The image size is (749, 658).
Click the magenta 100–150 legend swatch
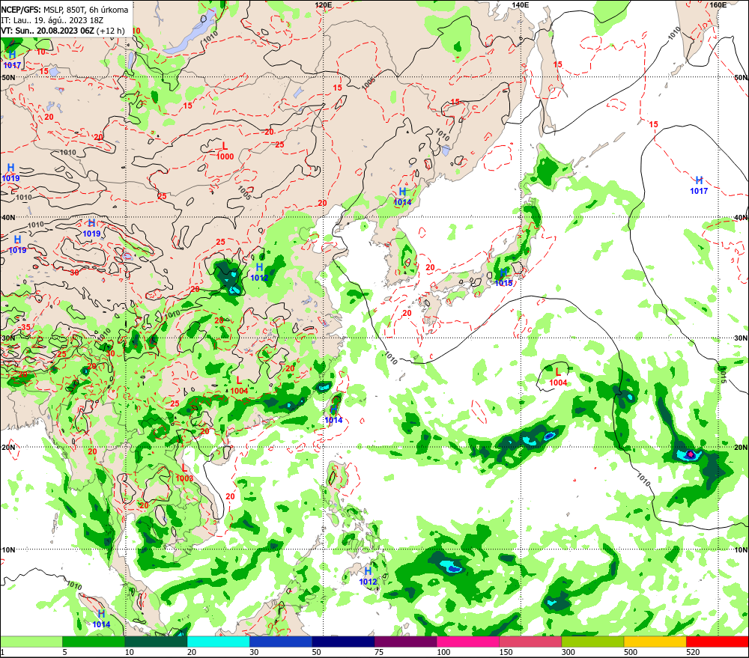click(467, 642)
